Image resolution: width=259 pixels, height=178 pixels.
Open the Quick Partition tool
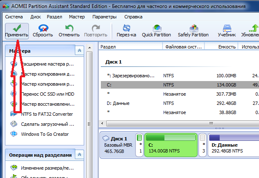click(x=156, y=31)
